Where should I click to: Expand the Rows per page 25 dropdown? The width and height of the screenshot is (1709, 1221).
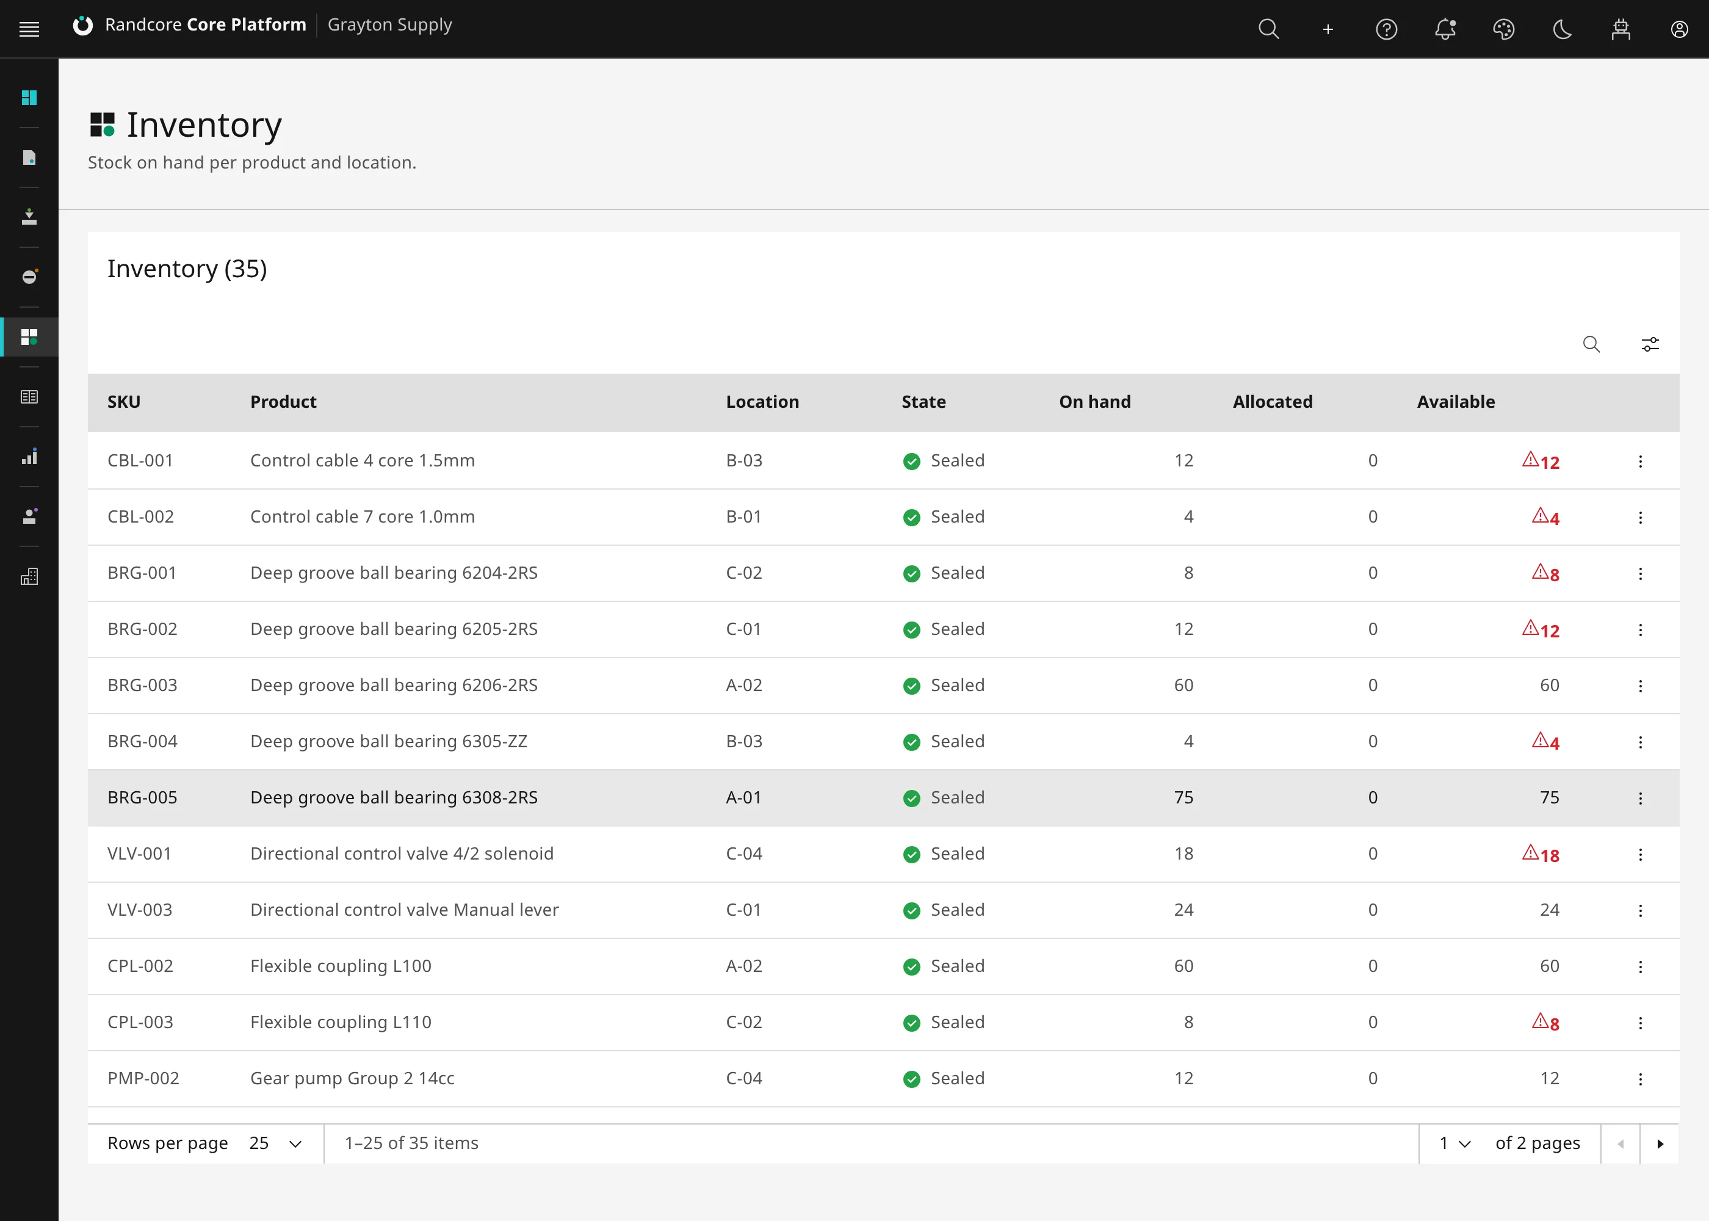[276, 1143]
